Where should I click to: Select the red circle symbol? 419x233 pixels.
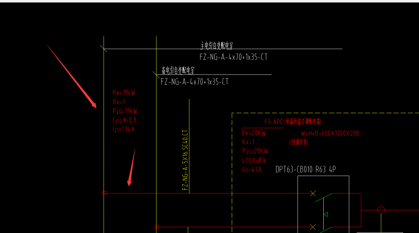[381, 210]
